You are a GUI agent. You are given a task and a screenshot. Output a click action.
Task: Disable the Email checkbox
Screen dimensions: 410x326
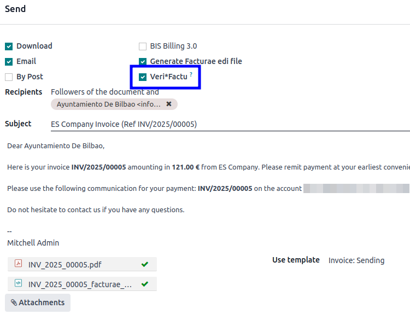tap(9, 62)
